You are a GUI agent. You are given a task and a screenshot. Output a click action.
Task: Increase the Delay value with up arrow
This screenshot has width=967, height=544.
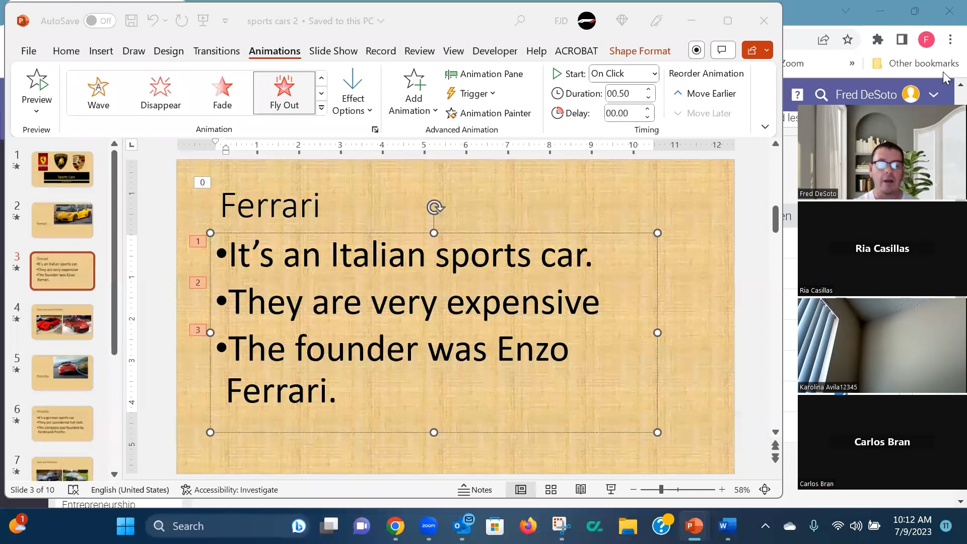point(648,109)
